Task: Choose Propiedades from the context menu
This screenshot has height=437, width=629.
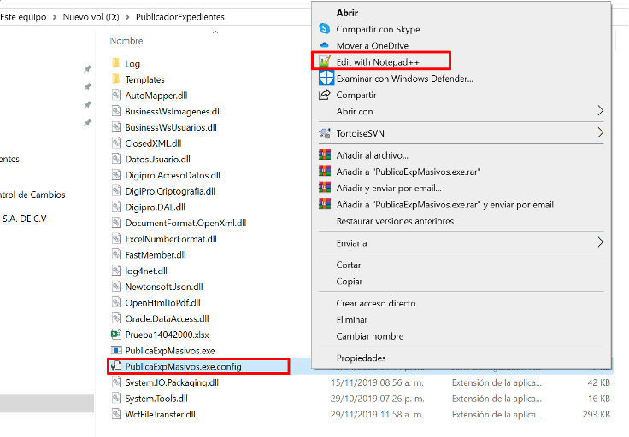Action: (361, 358)
